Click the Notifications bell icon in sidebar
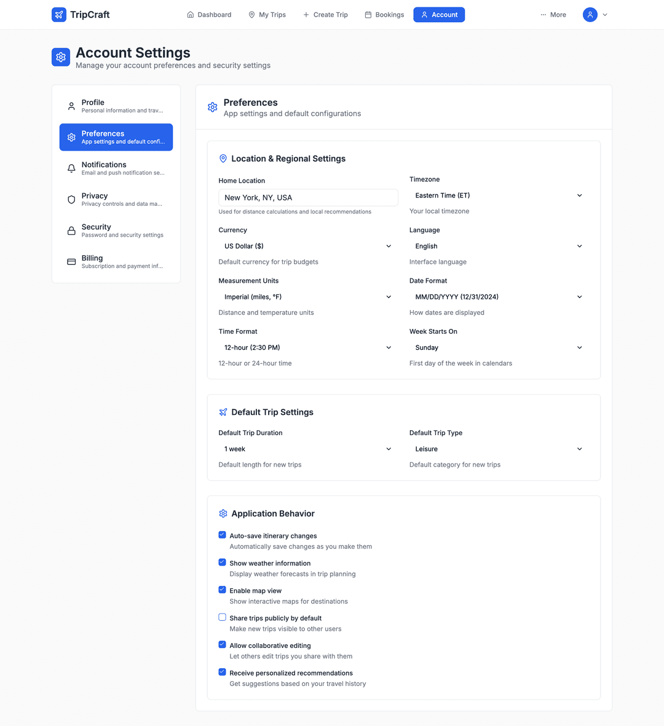The image size is (664, 726). [71, 168]
